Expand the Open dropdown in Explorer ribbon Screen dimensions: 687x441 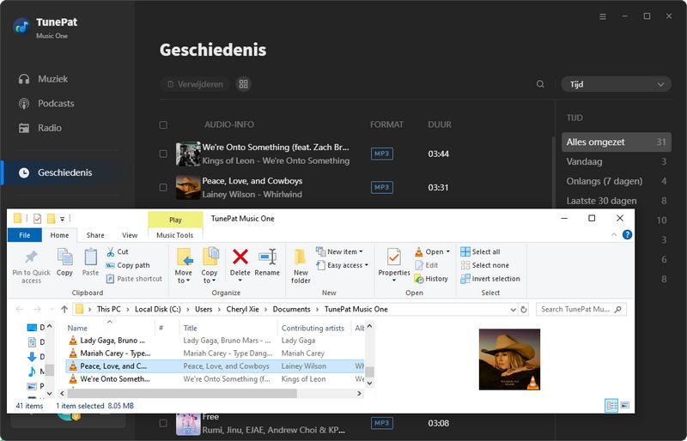447,251
